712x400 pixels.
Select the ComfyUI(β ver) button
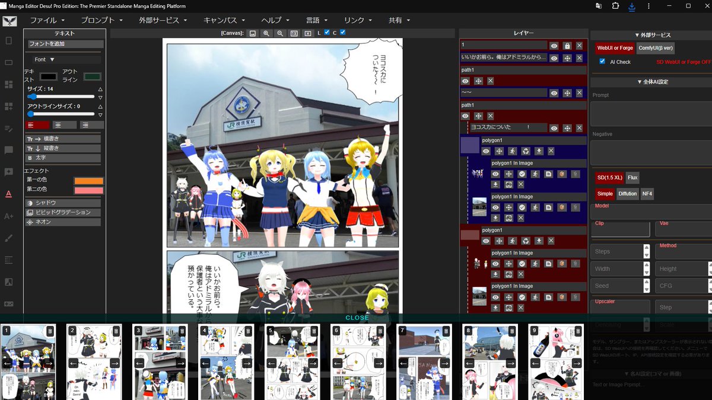click(x=656, y=48)
